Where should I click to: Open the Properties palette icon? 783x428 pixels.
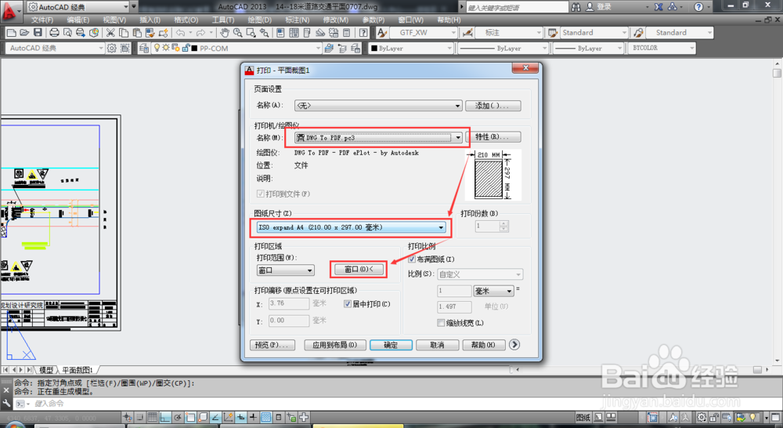tap(280, 32)
